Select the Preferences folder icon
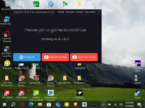Image resolution: width=145 pixels, height=108 pixels. [x=79, y=79]
